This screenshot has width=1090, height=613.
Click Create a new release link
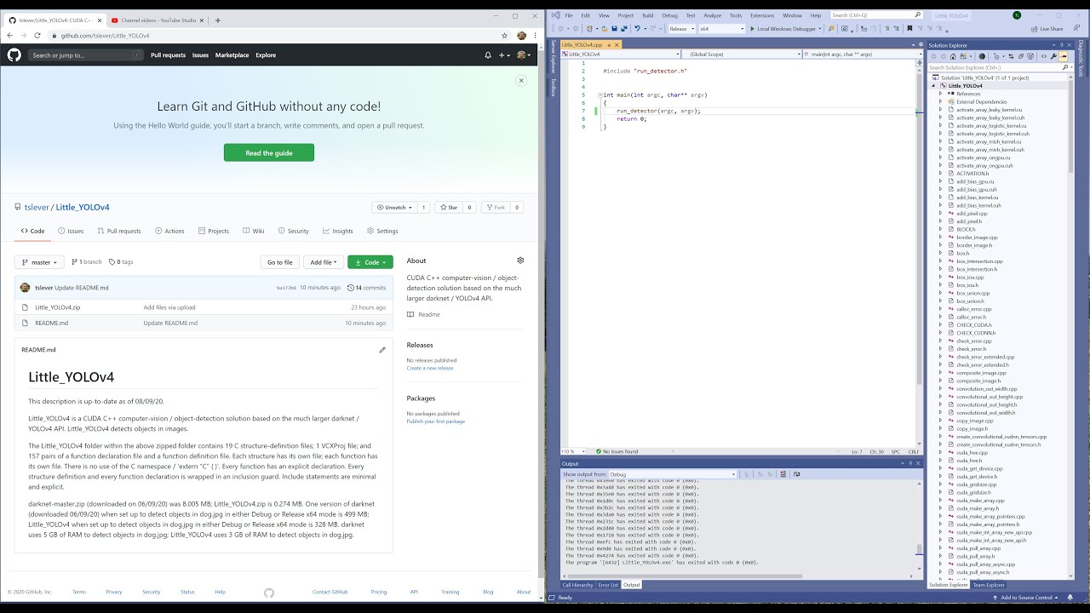pyautogui.click(x=430, y=368)
